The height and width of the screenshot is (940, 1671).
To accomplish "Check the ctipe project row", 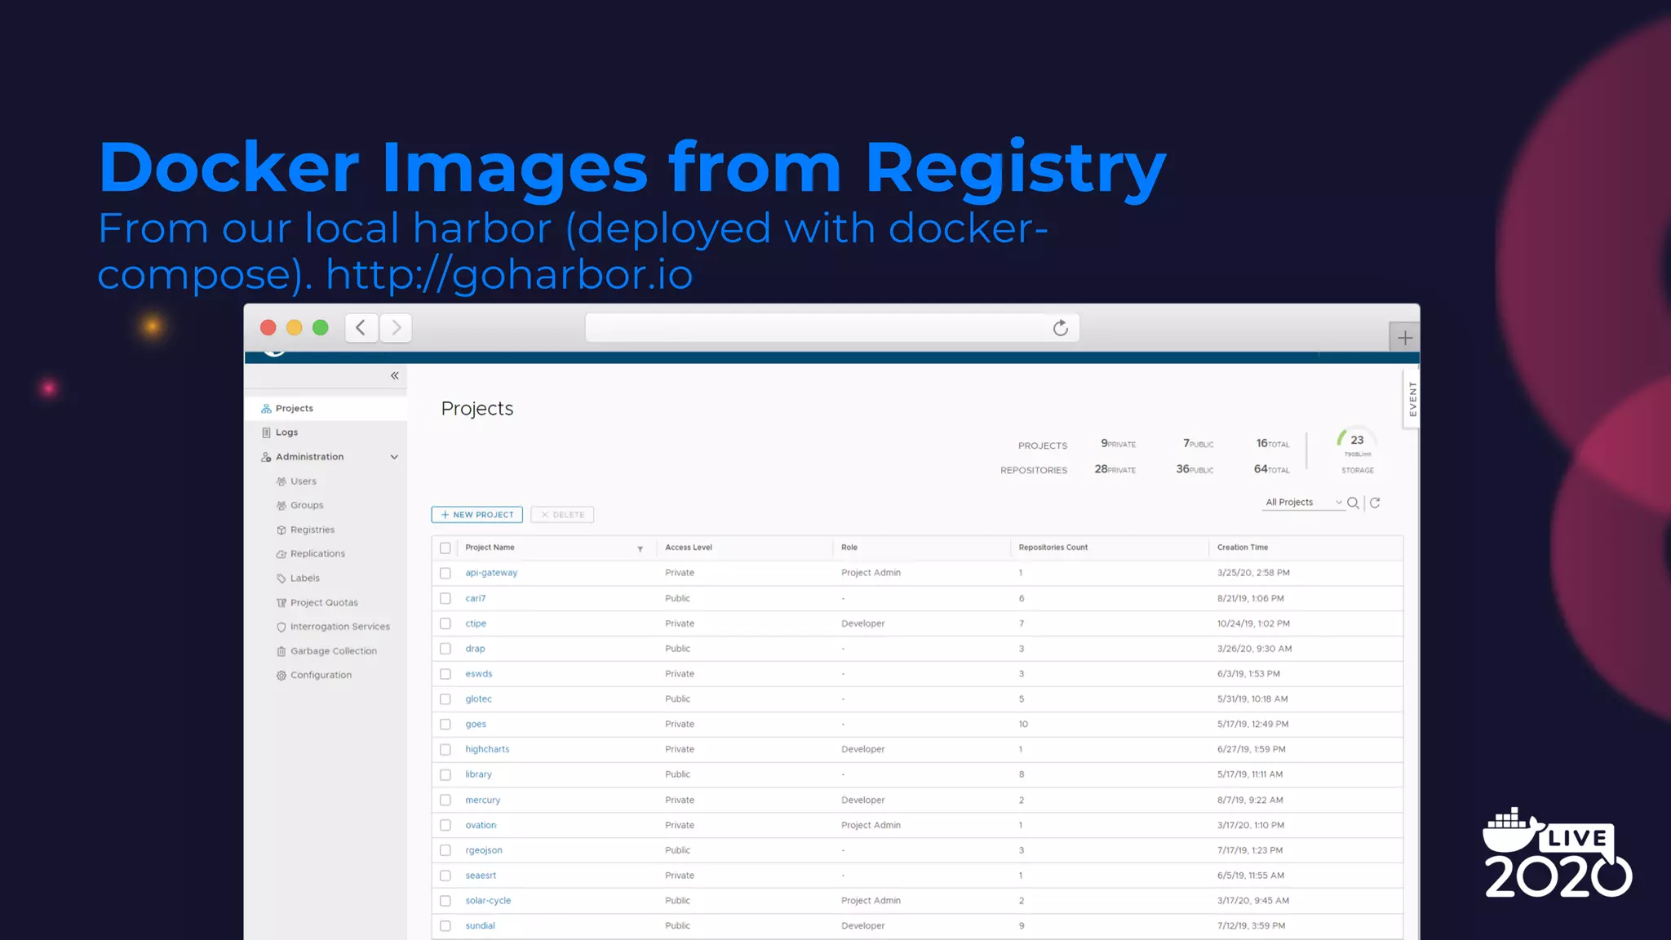I will coord(445,623).
